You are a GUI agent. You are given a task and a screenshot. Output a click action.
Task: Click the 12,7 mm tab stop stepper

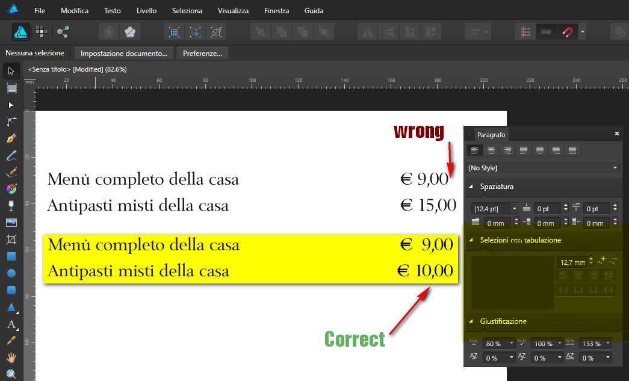[x=591, y=262]
